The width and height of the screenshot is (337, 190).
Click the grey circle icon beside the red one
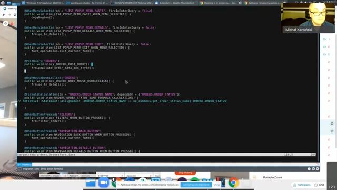click(x=6, y=23)
